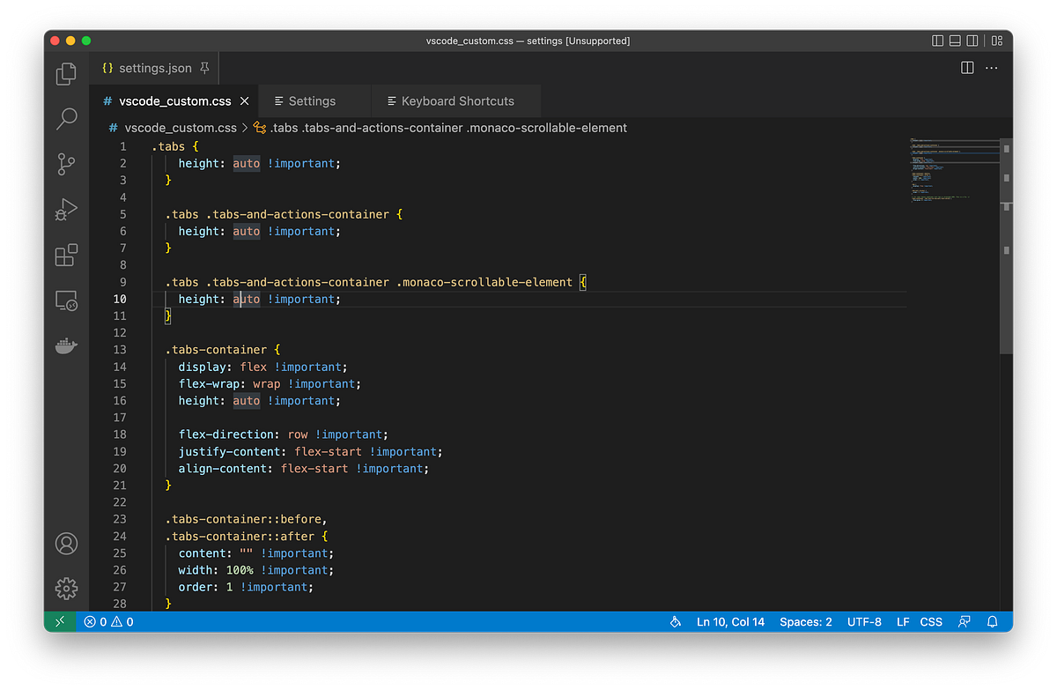Open the editor More Actions menu
The width and height of the screenshot is (1057, 690).
pos(991,67)
